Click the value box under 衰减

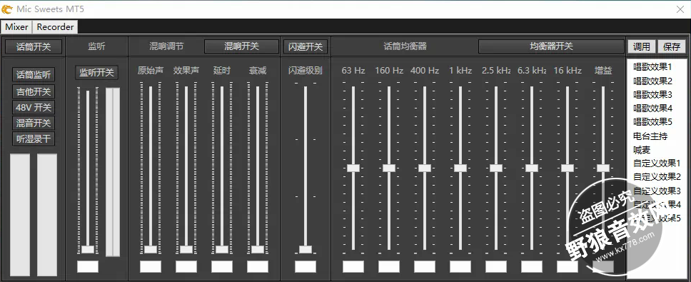point(258,266)
